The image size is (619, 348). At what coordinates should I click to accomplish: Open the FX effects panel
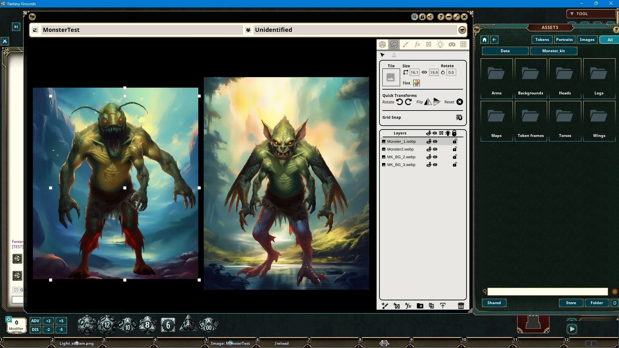tap(417, 44)
